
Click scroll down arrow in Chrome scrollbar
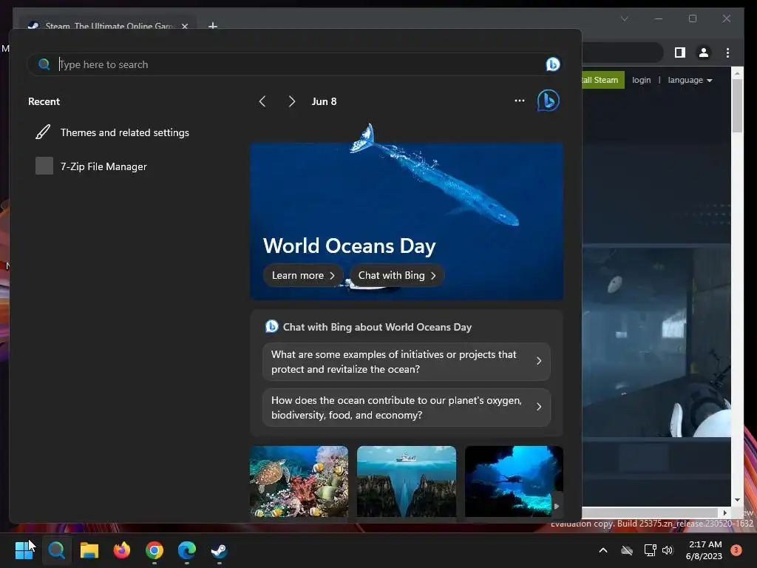(x=737, y=500)
